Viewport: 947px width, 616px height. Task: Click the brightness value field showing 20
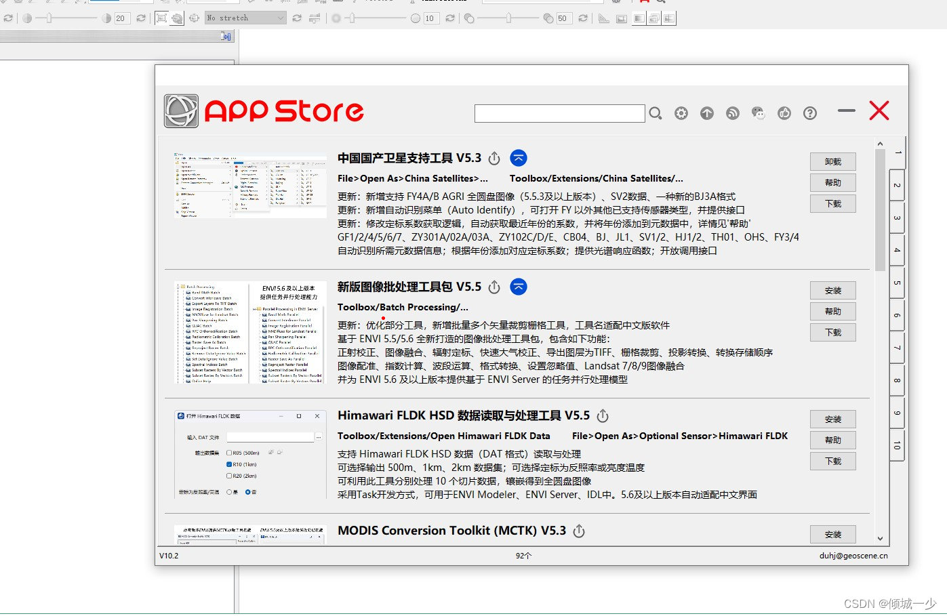122,18
